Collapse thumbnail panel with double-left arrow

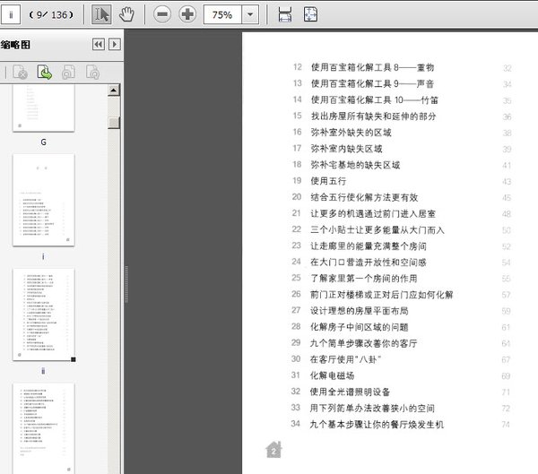pyautogui.click(x=99, y=44)
